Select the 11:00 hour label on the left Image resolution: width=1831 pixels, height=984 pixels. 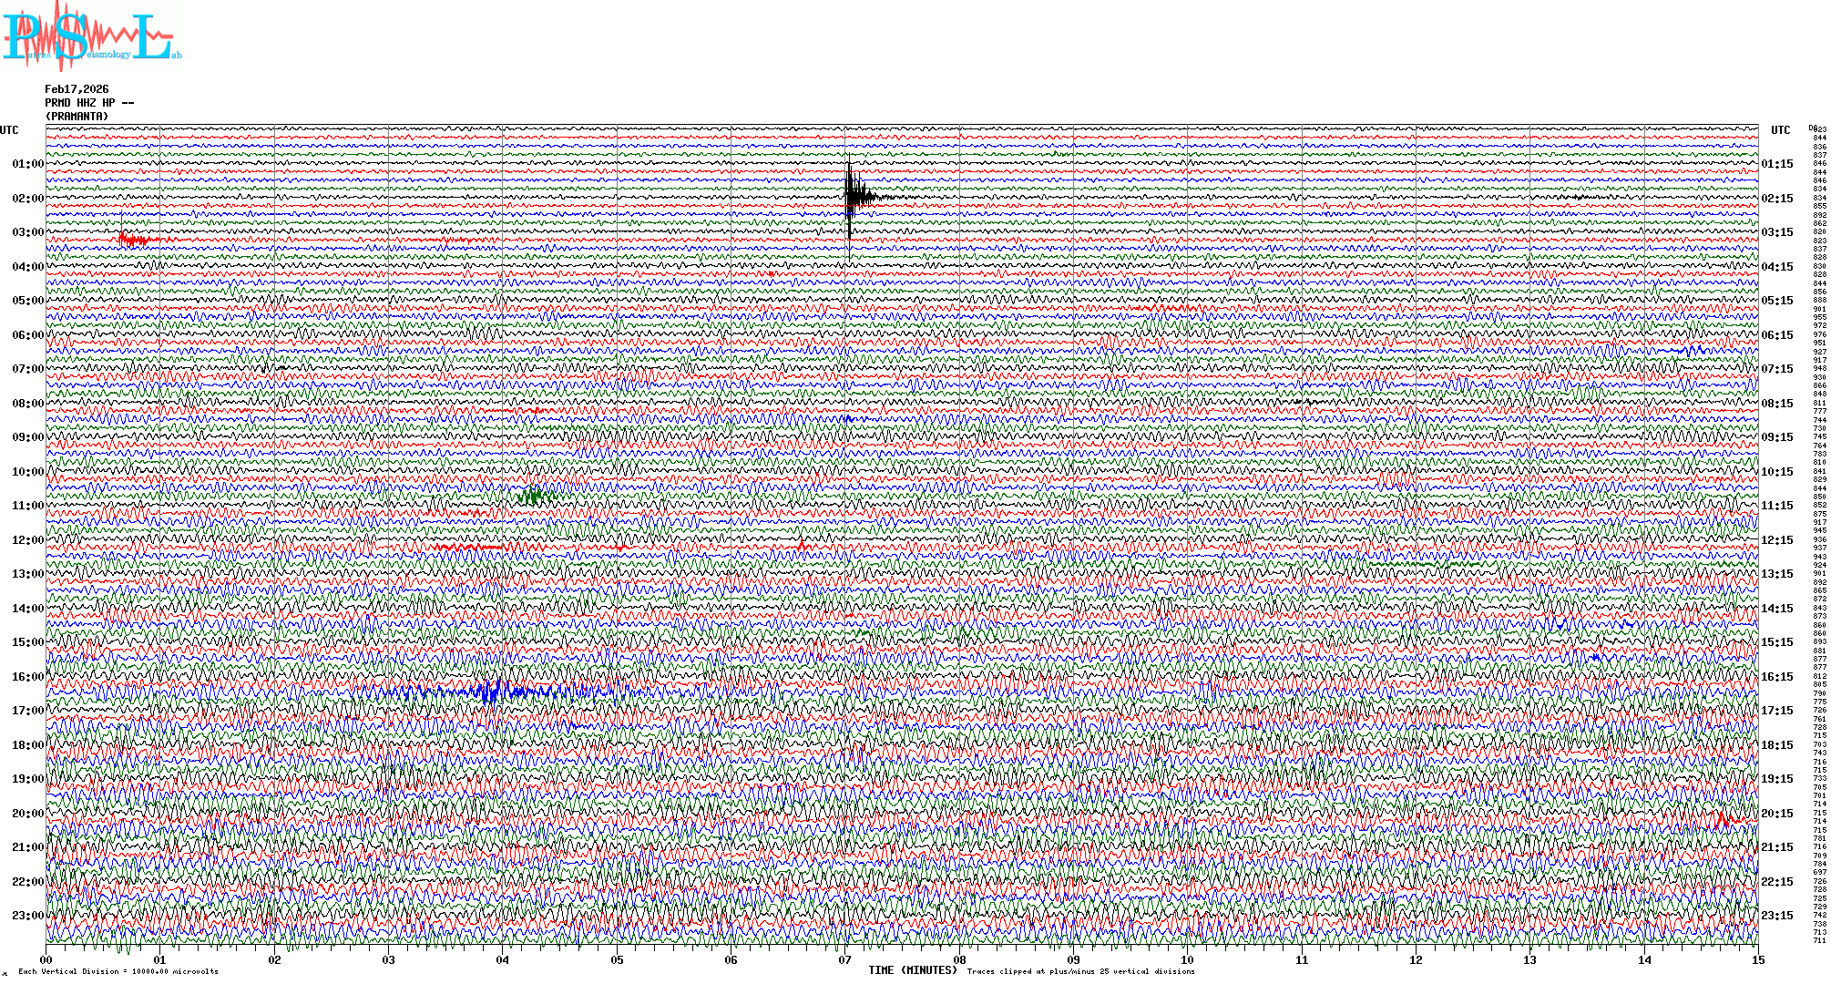28,506
